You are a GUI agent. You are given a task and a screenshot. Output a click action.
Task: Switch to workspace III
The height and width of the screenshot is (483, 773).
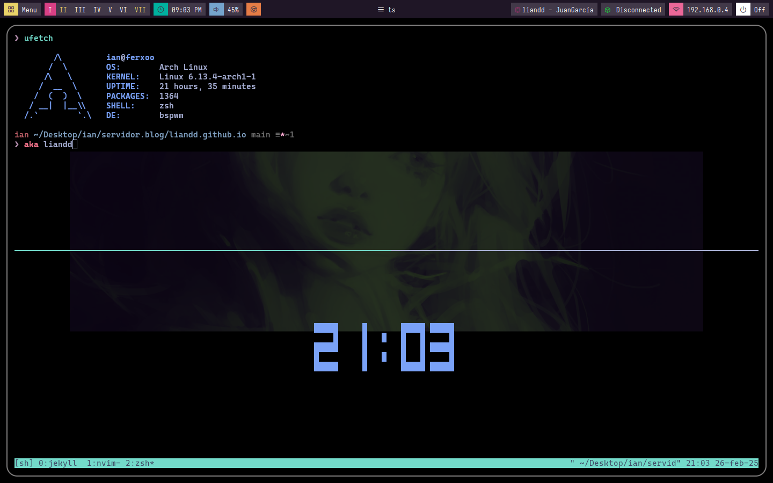(80, 10)
